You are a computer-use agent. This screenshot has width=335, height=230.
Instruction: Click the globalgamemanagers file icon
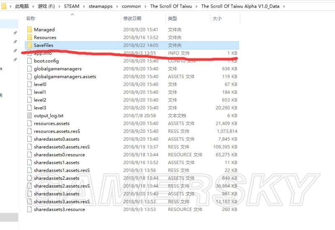point(29,69)
